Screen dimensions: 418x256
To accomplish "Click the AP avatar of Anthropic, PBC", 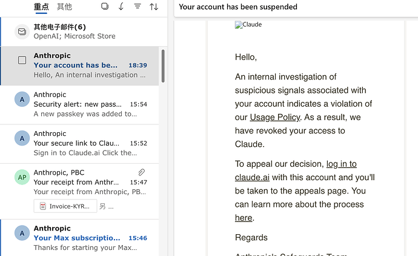I will click(x=22, y=177).
